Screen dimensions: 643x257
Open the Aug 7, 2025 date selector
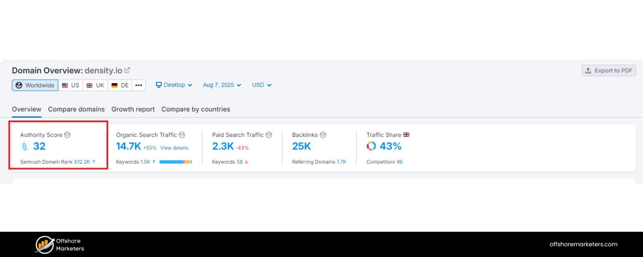point(221,85)
